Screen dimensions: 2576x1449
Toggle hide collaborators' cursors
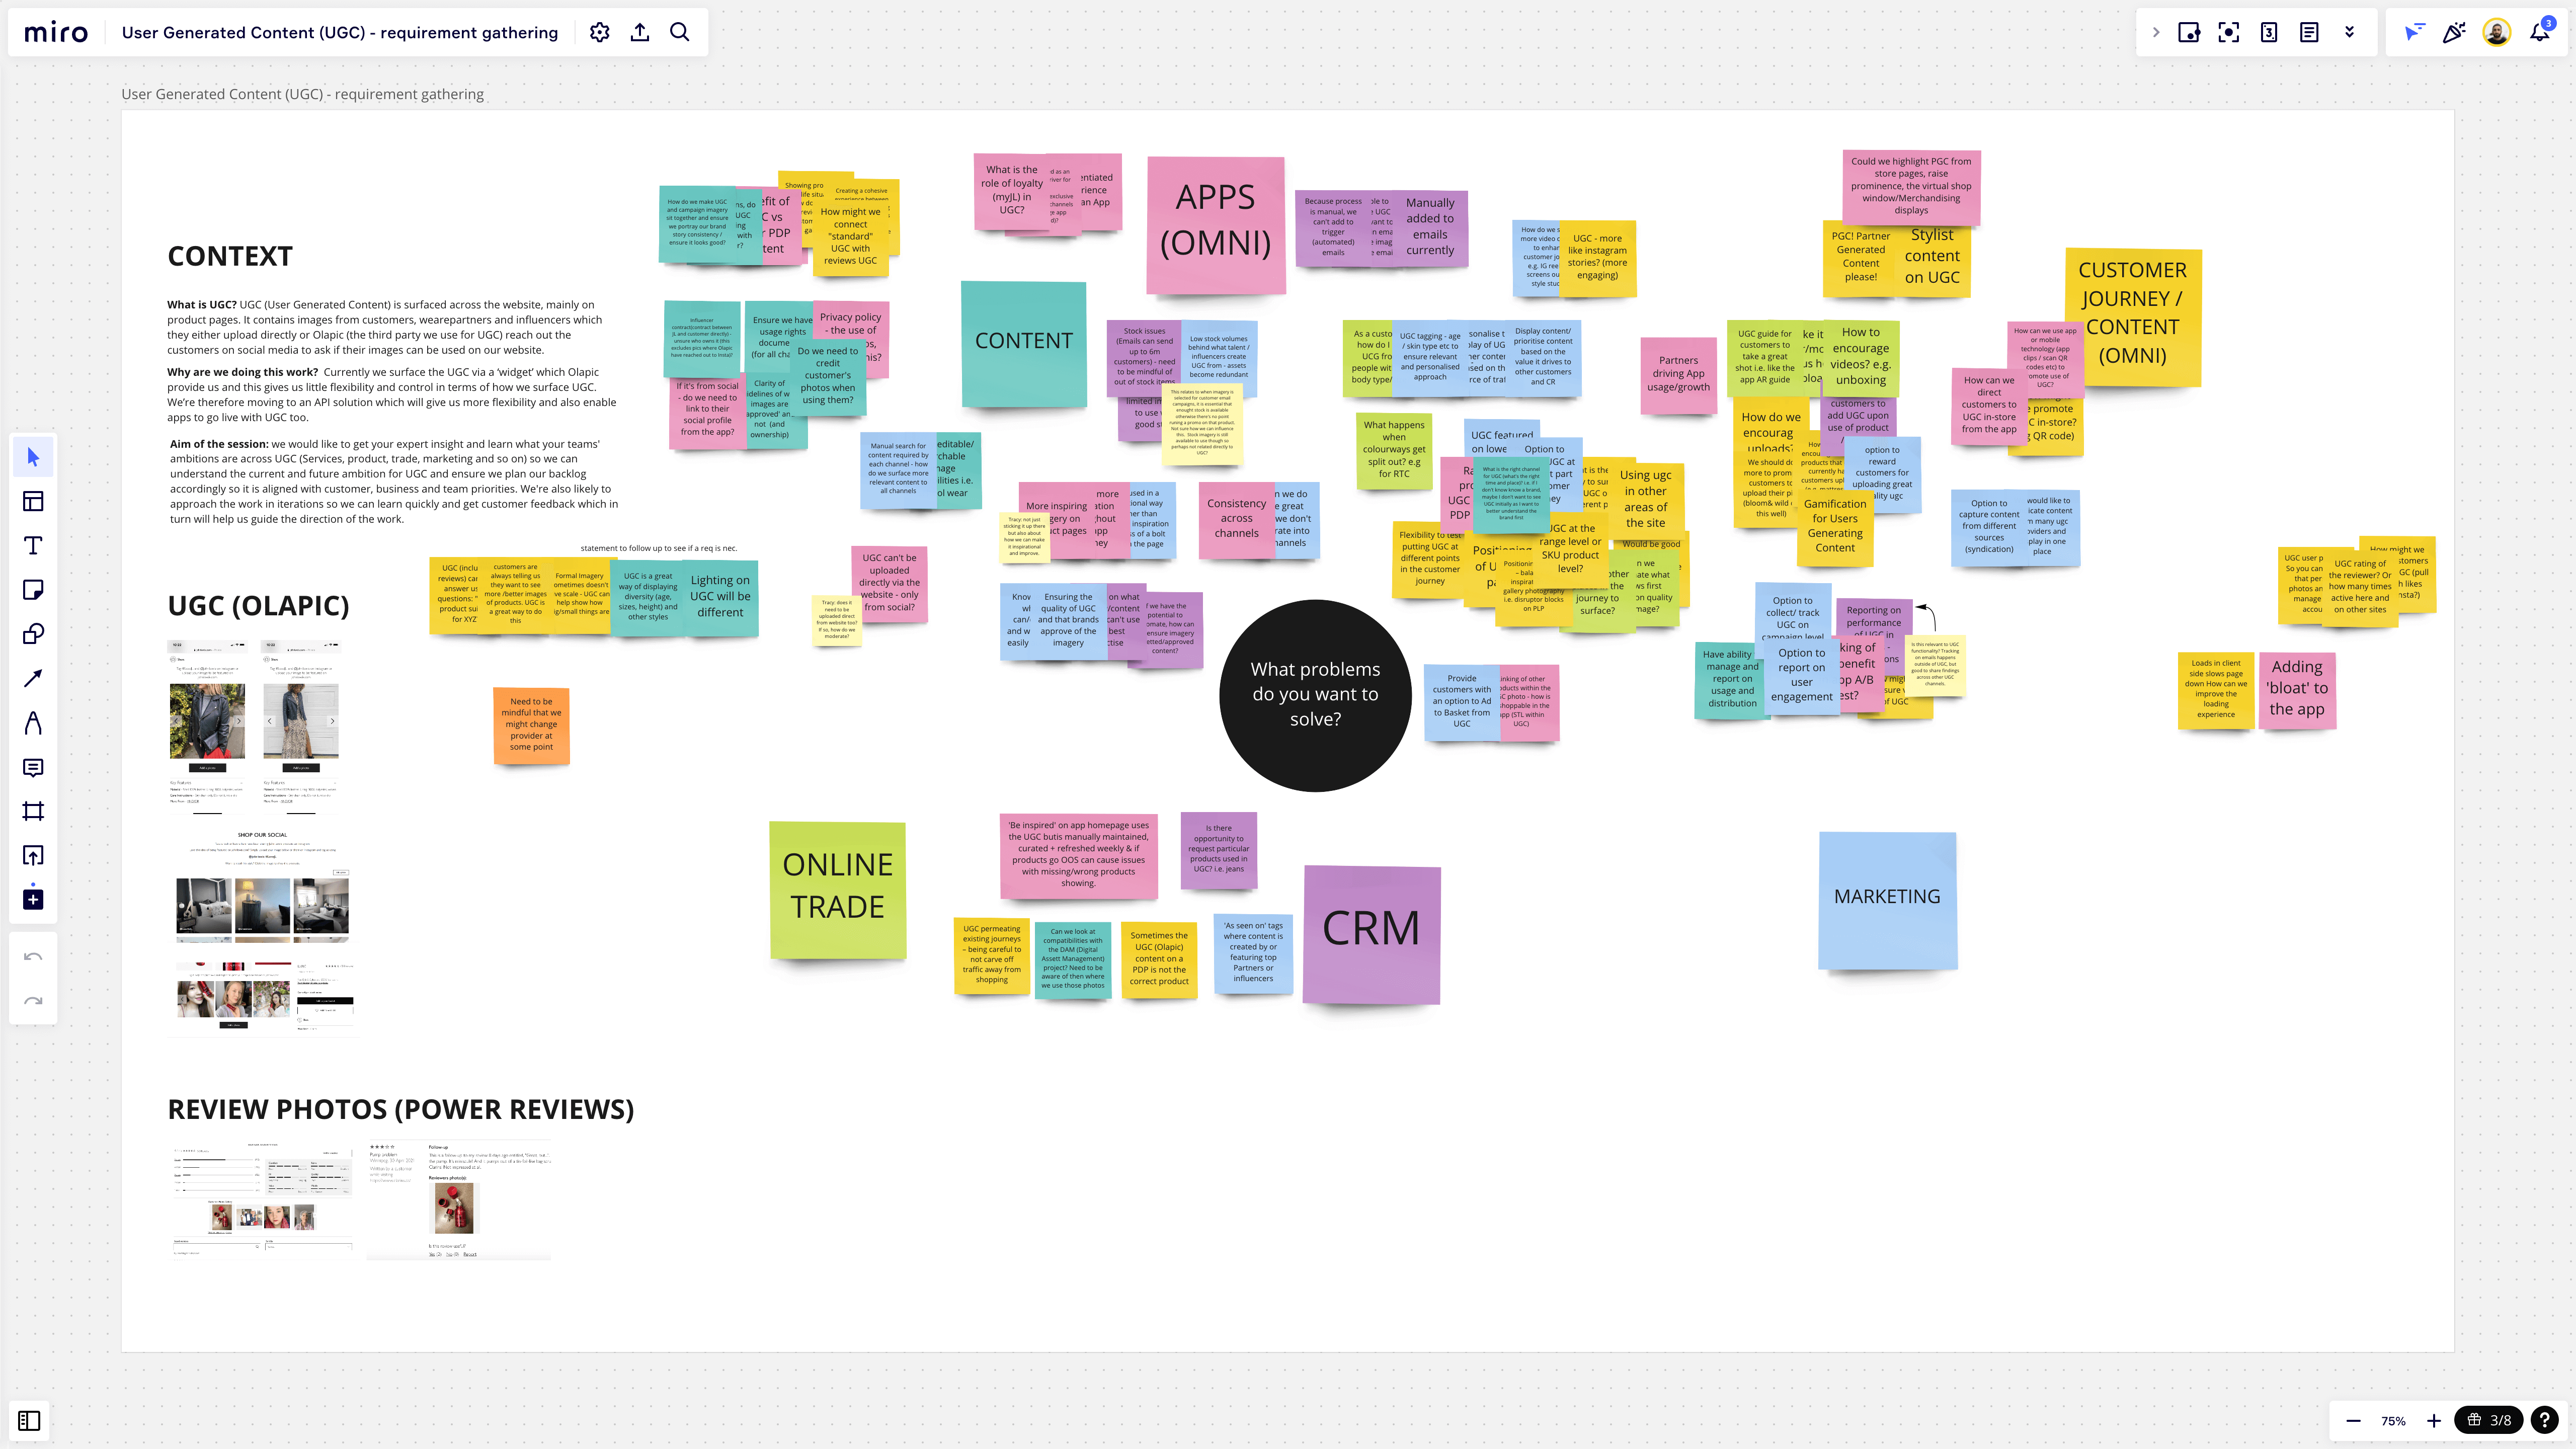click(2414, 32)
